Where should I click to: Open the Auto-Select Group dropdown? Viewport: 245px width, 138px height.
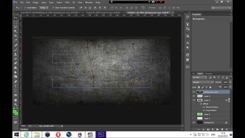point(44,8)
